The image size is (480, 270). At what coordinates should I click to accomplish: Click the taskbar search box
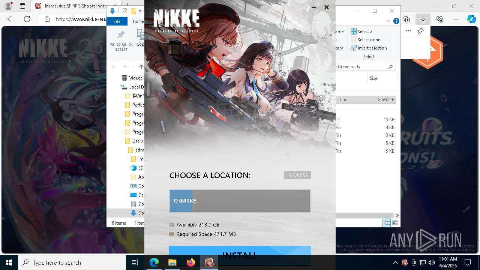72,262
